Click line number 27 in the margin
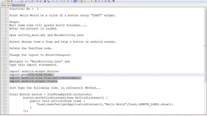This screenshot has width=207, height=116. point(5,94)
